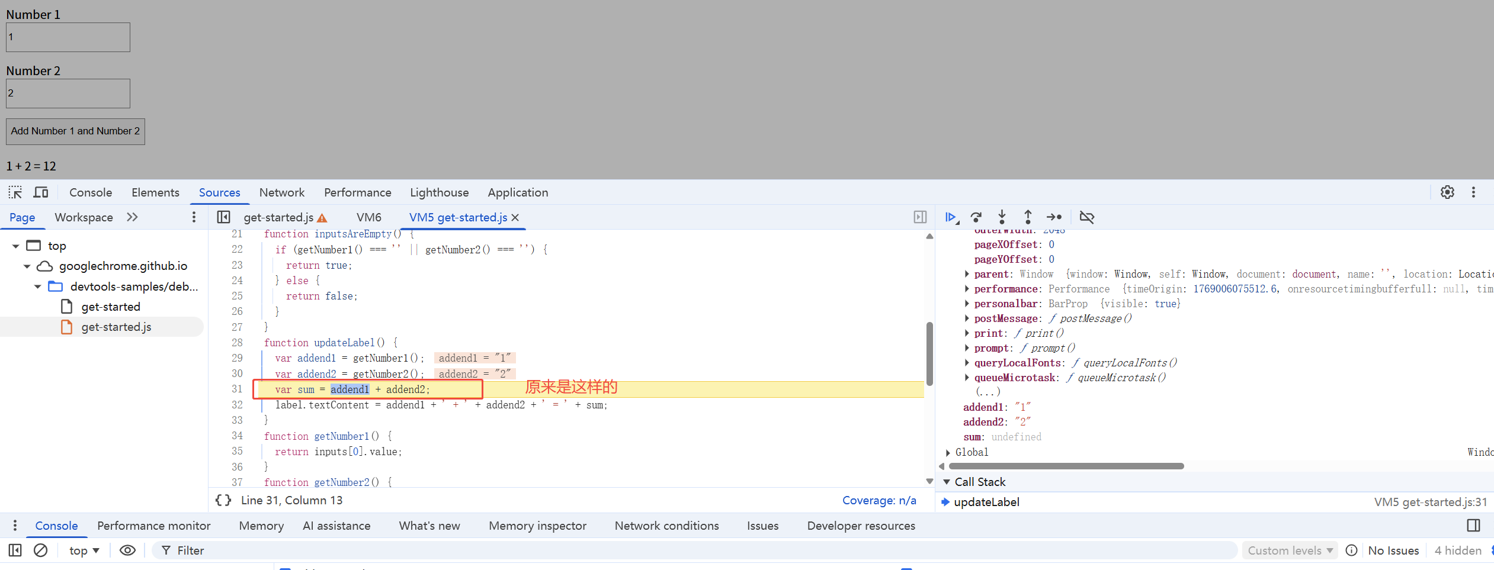The image size is (1494, 570).
Task: Expand the performance property
Action: click(967, 289)
